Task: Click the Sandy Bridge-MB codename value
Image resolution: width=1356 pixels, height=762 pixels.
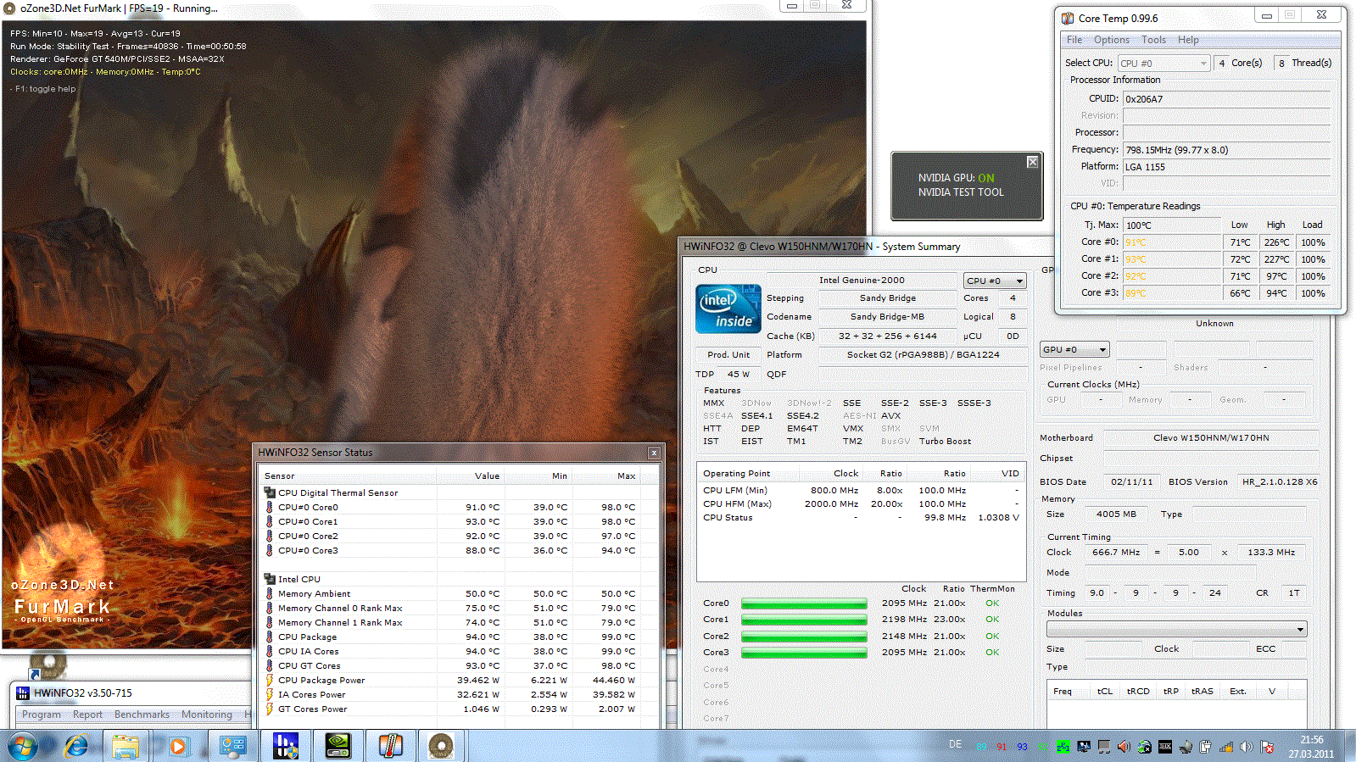Action: pos(887,316)
